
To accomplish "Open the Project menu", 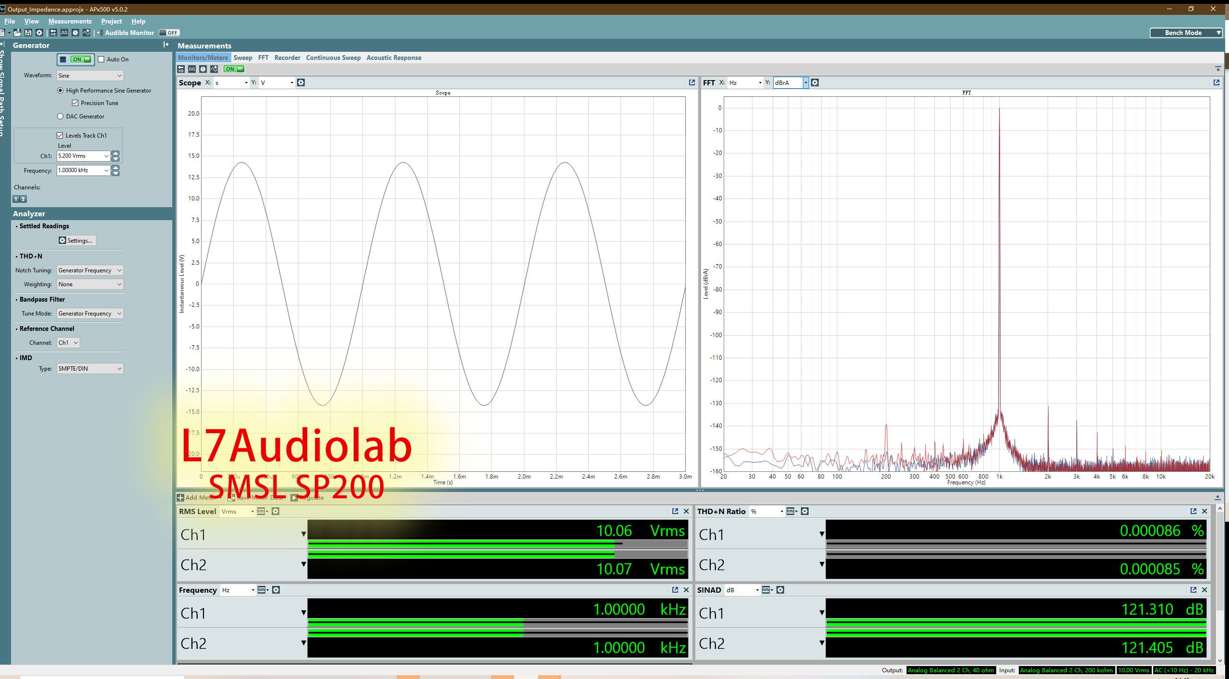I will [x=111, y=21].
